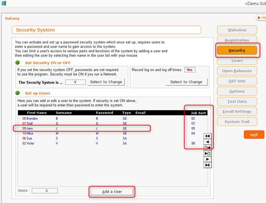Click Select to Change for security system
The height and width of the screenshot is (203, 266).
click(106, 82)
